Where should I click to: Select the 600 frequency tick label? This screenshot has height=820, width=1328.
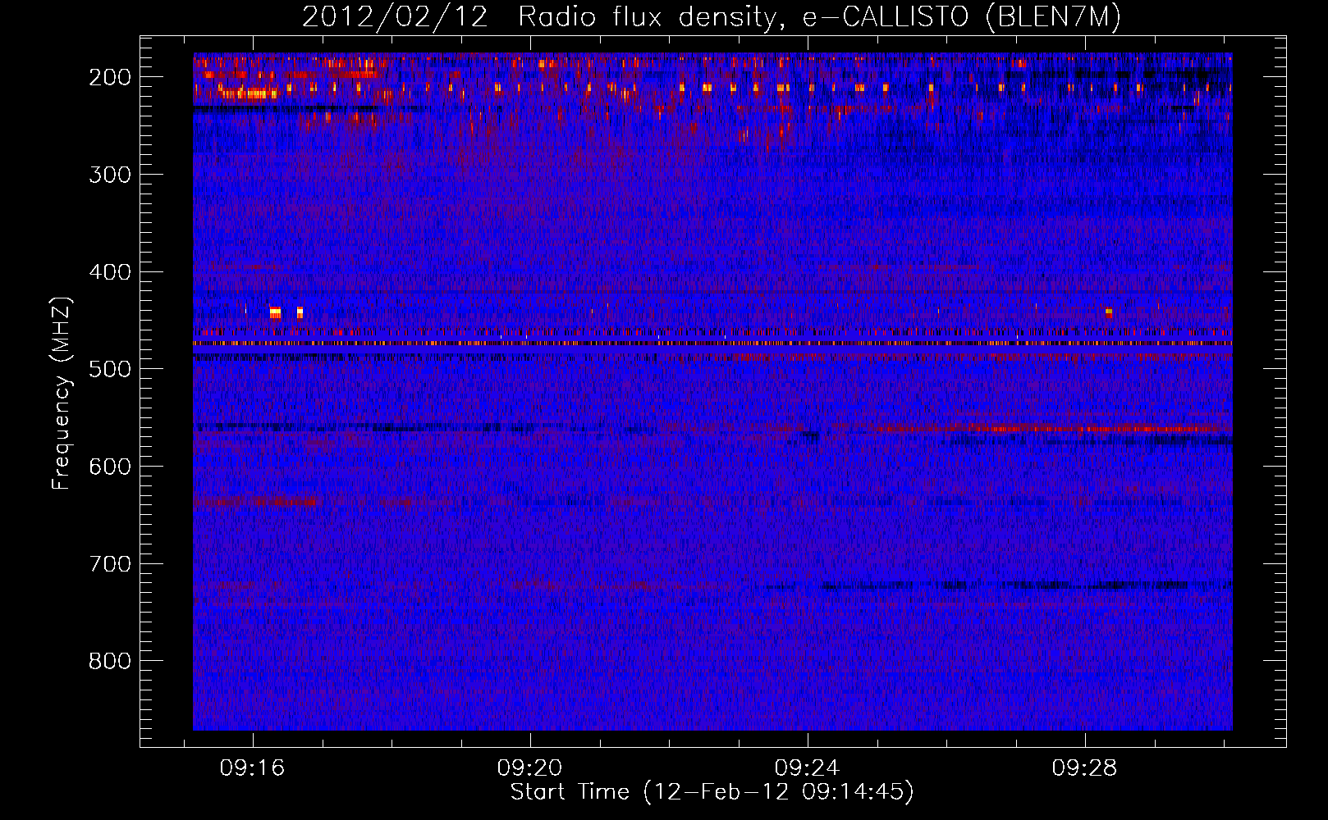[x=110, y=467]
